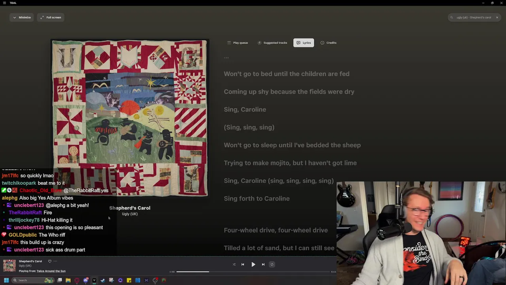Seek within the track progress bar
This screenshot has width=506, height=285.
click(x=253, y=272)
